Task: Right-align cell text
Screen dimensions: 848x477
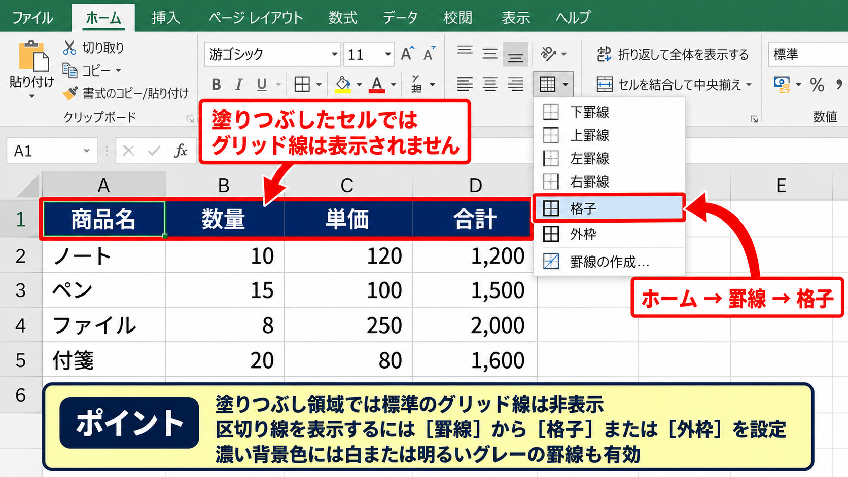Action: pos(516,84)
